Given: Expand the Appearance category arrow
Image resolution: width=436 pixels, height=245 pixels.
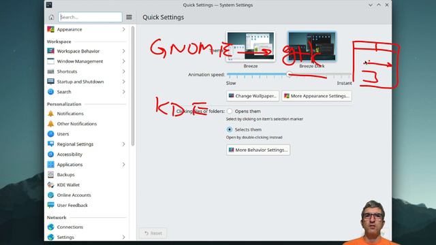Looking at the screenshot, I should [x=124, y=29].
